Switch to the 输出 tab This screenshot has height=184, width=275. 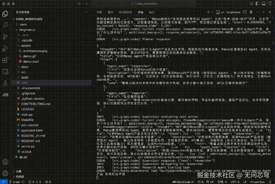(x=110, y=12)
